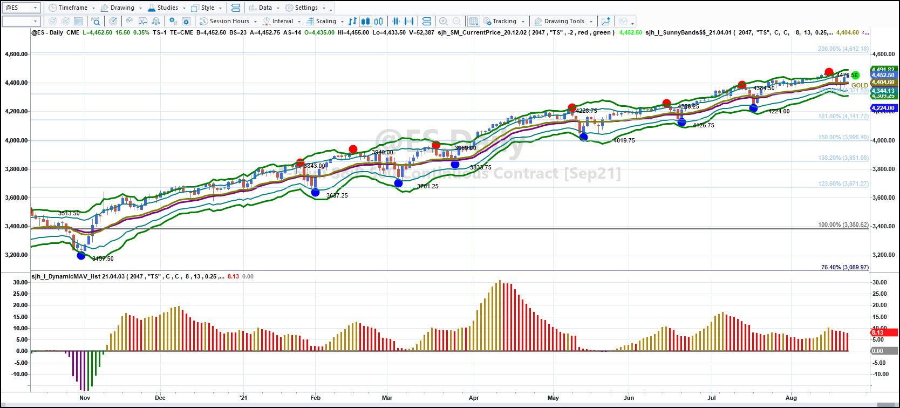
Task: Open the Style menu
Action: pyautogui.click(x=207, y=8)
